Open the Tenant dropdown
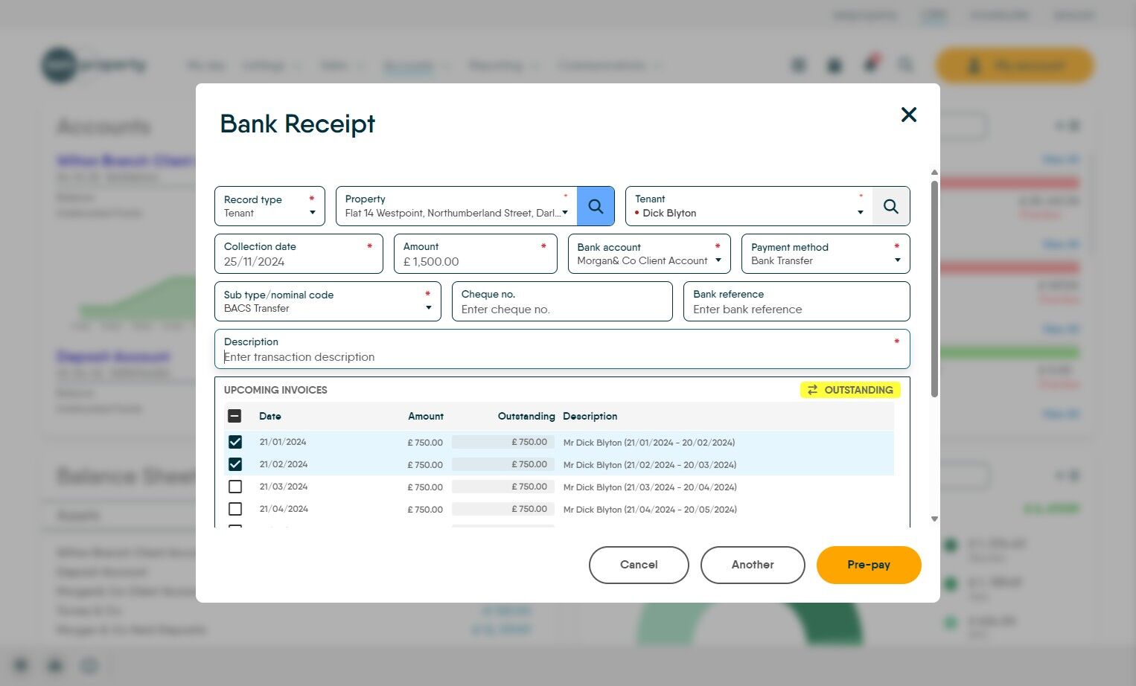Viewport: 1136px width, 686px height. click(861, 213)
